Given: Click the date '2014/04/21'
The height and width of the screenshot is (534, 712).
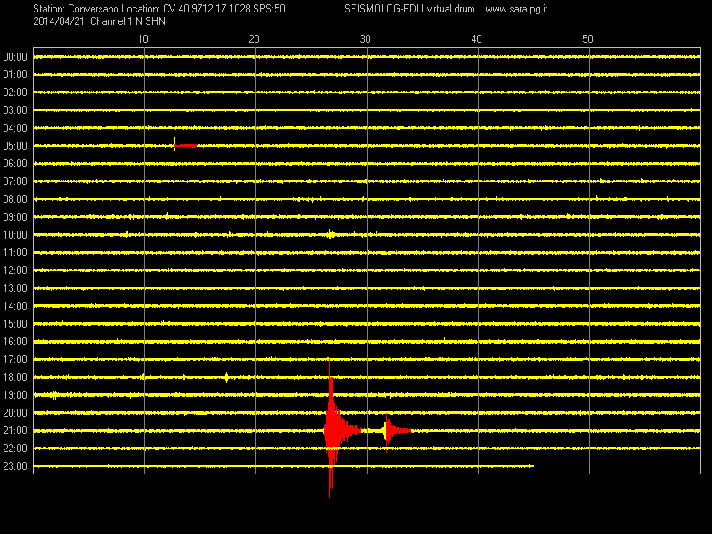Looking at the screenshot, I should pos(59,21).
